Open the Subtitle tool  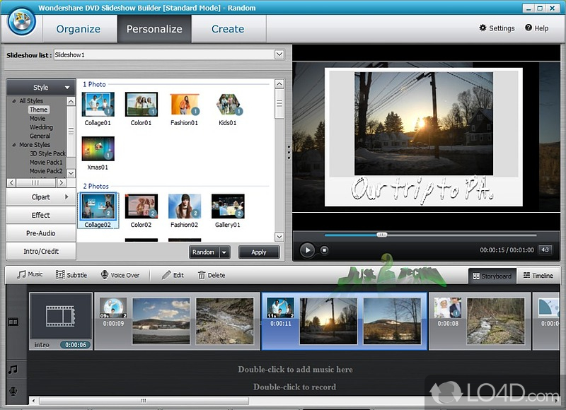[71, 275]
